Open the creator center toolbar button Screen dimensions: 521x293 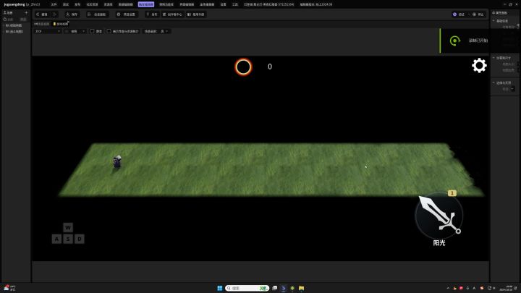pyautogui.click(x=172, y=14)
